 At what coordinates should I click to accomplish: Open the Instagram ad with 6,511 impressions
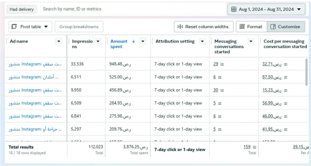click(33, 77)
